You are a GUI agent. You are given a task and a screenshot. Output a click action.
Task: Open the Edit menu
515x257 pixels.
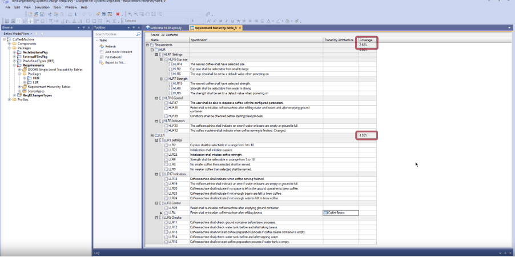pyautogui.click(x=17, y=7)
